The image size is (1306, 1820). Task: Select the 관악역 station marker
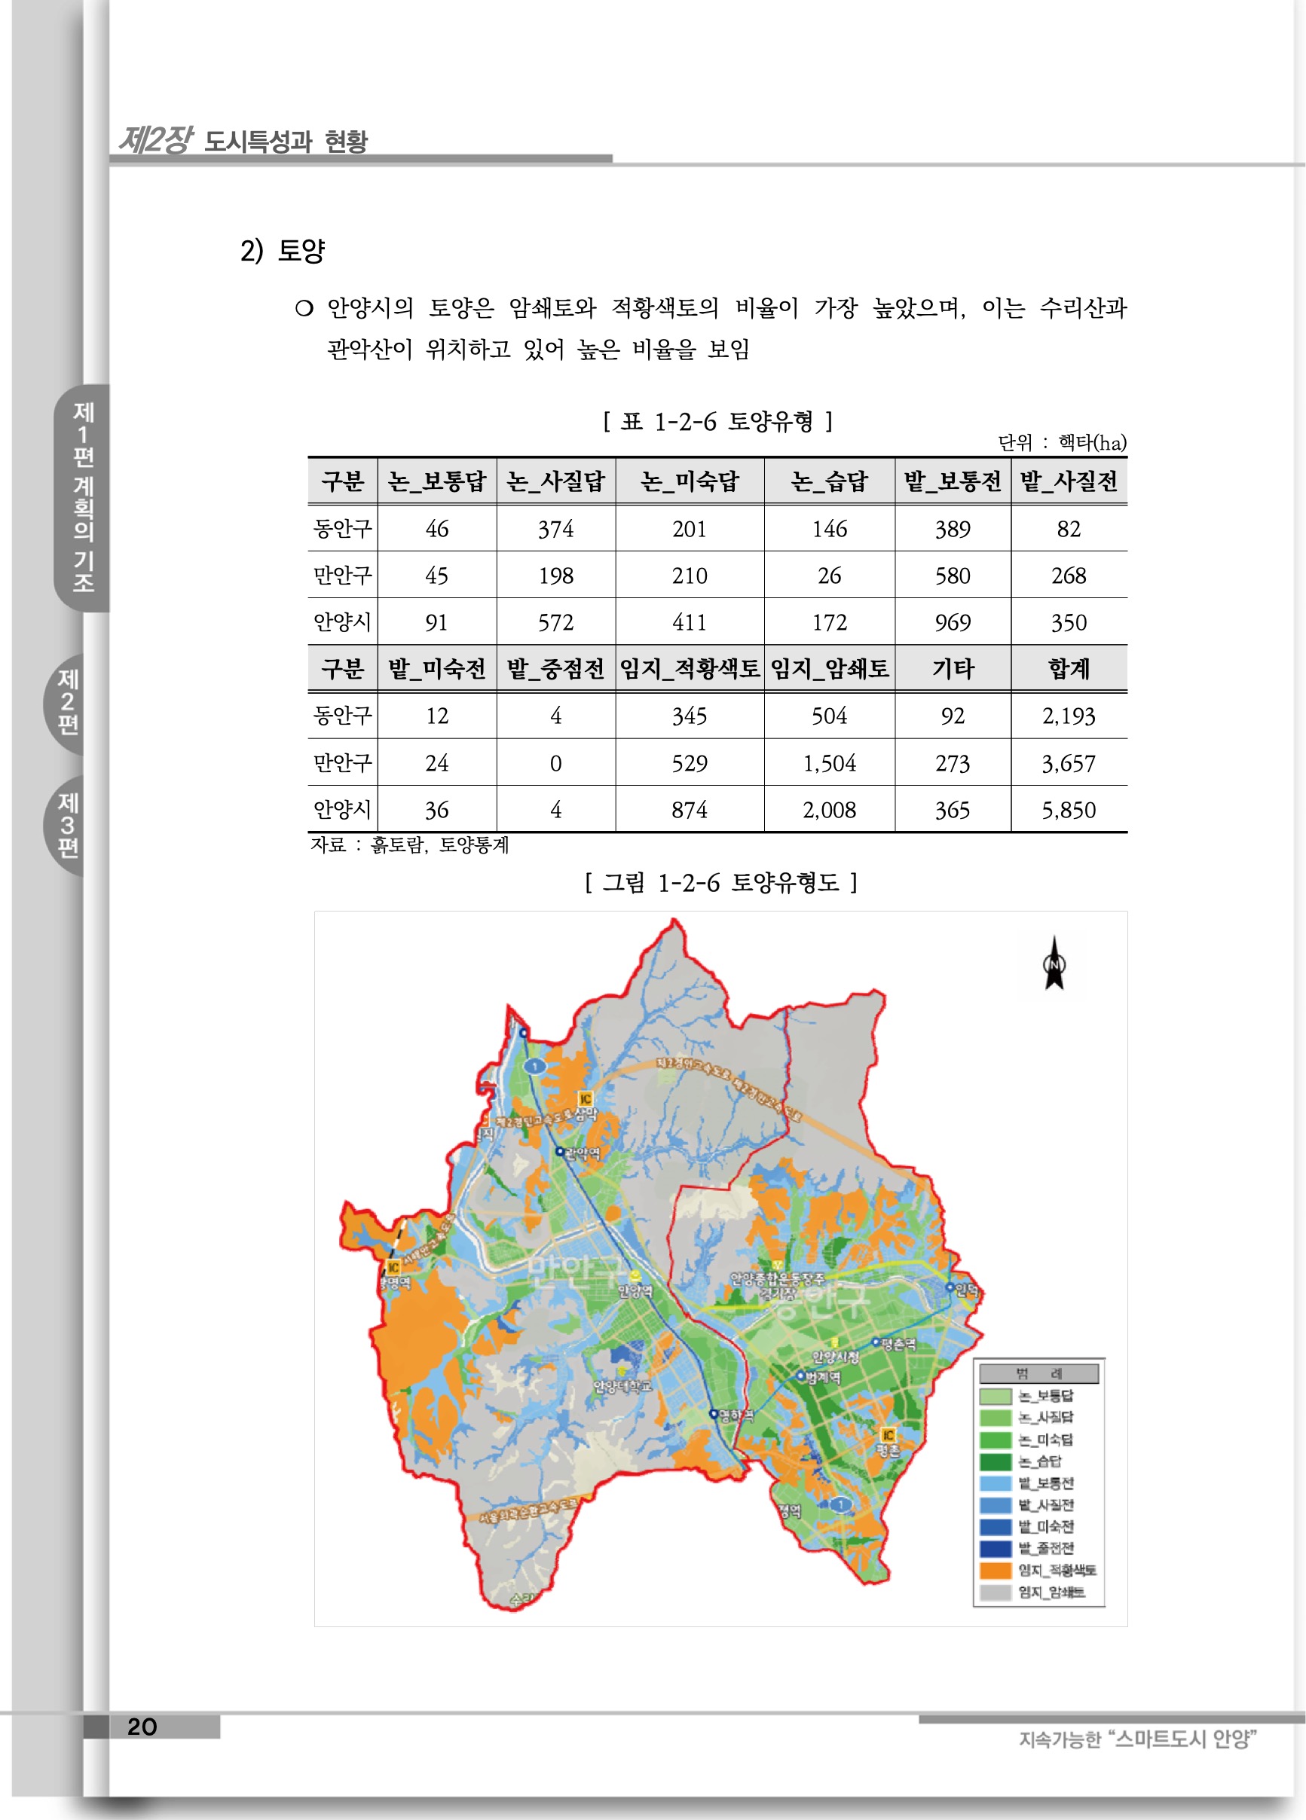pyautogui.click(x=560, y=1152)
